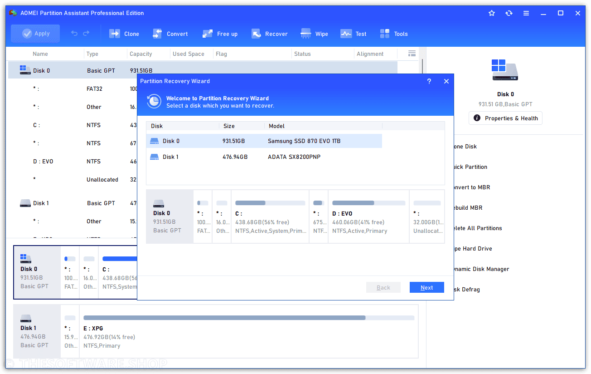Click the star favorite icon in the title bar
Image resolution: width=591 pixels, height=374 pixels.
coord(492,13)
